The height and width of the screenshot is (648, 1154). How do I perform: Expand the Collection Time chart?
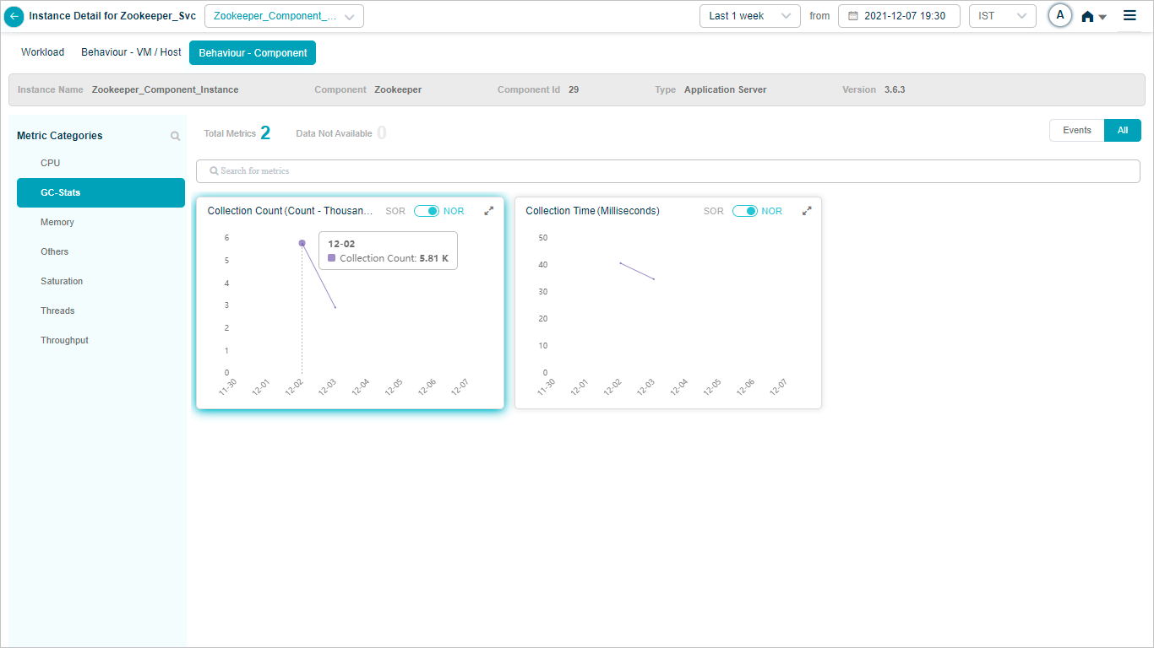point(807,211)
